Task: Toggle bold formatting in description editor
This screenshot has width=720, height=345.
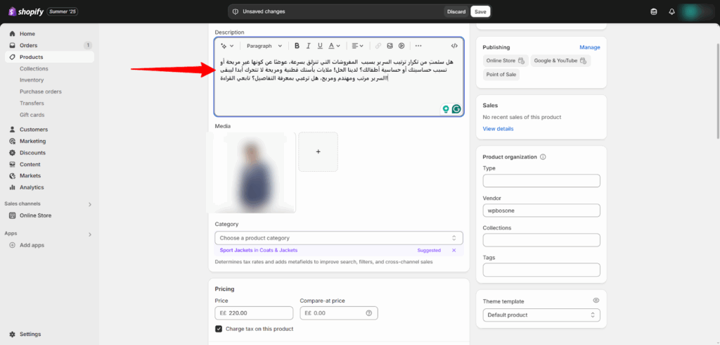Action: pyautogui.click(x=297, y=46)
